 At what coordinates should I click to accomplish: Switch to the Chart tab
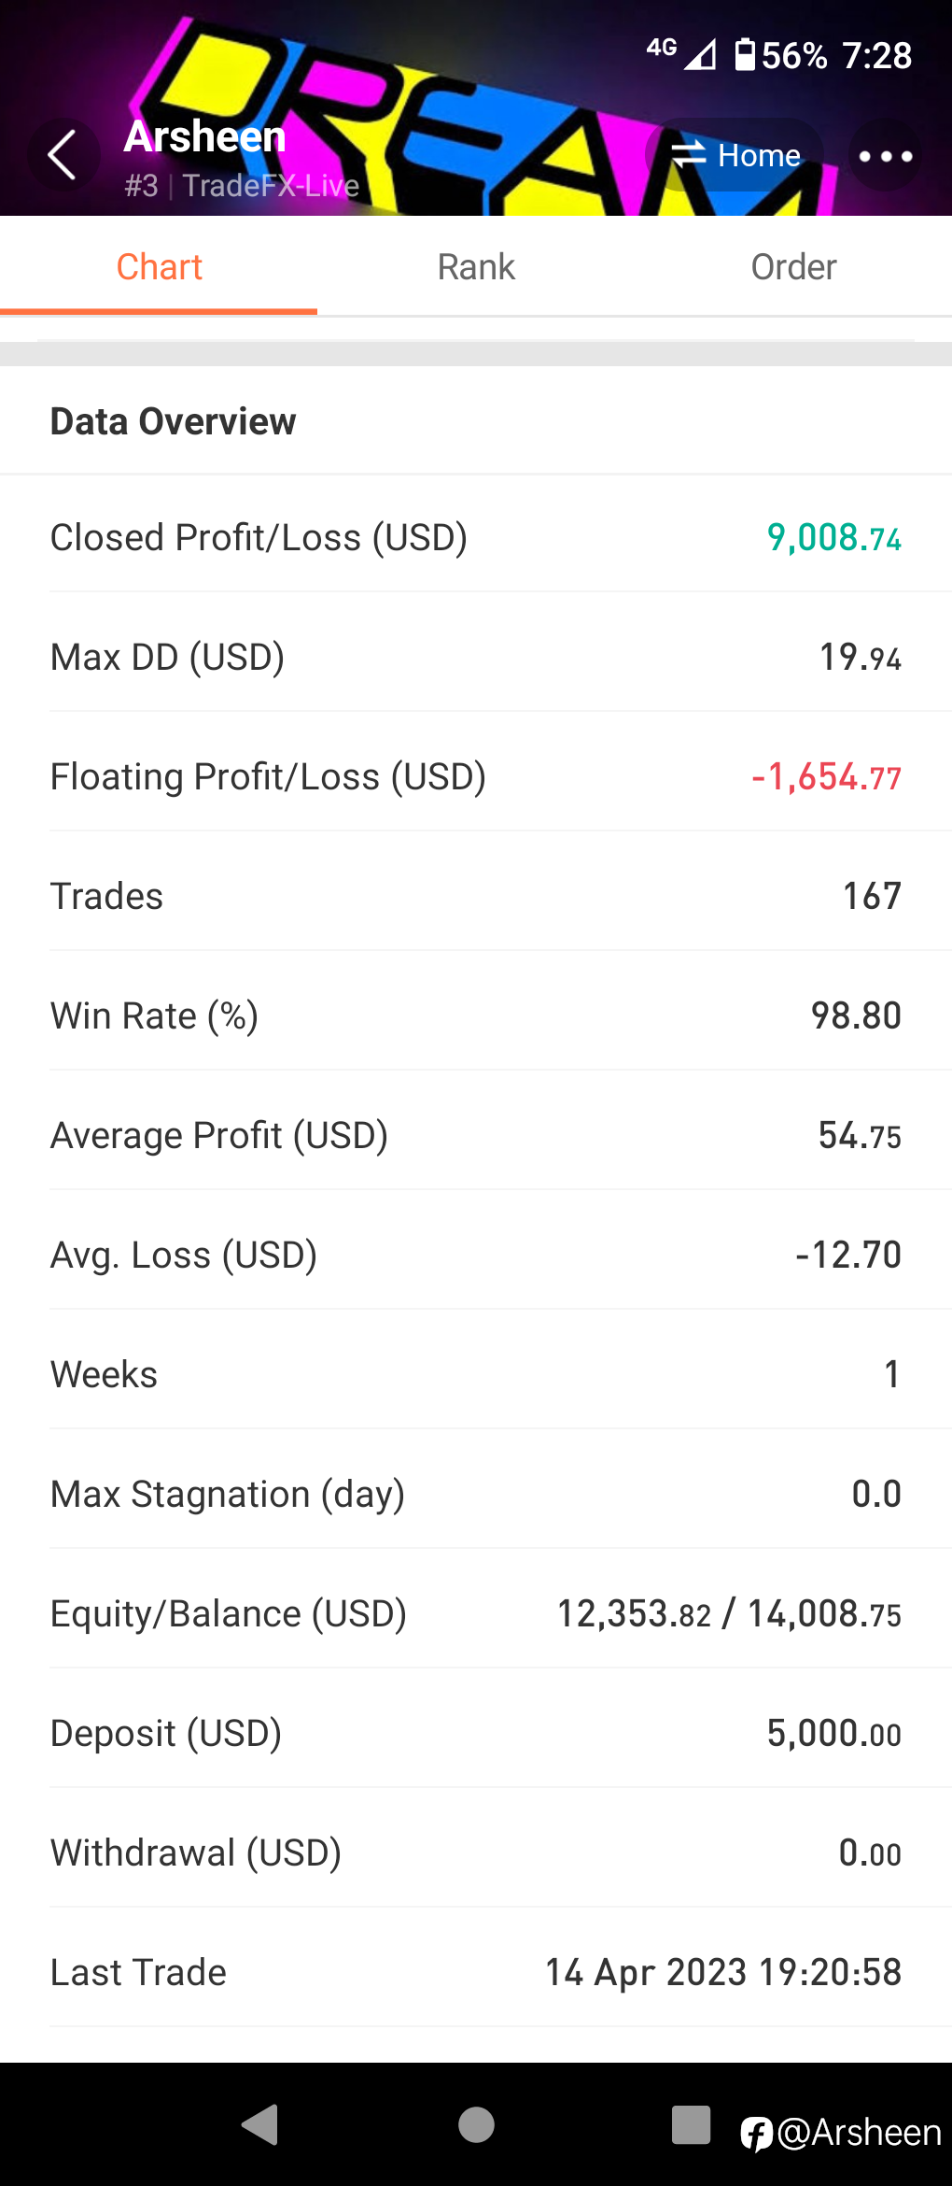click(159, 267)
